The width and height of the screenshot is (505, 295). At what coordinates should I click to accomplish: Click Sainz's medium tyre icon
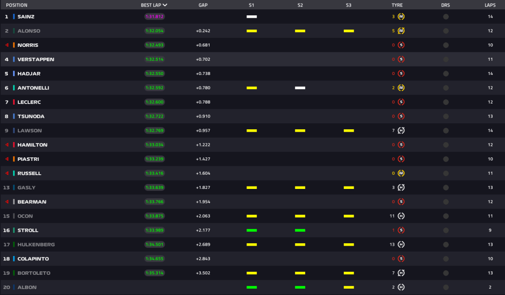tap(401, 17)
